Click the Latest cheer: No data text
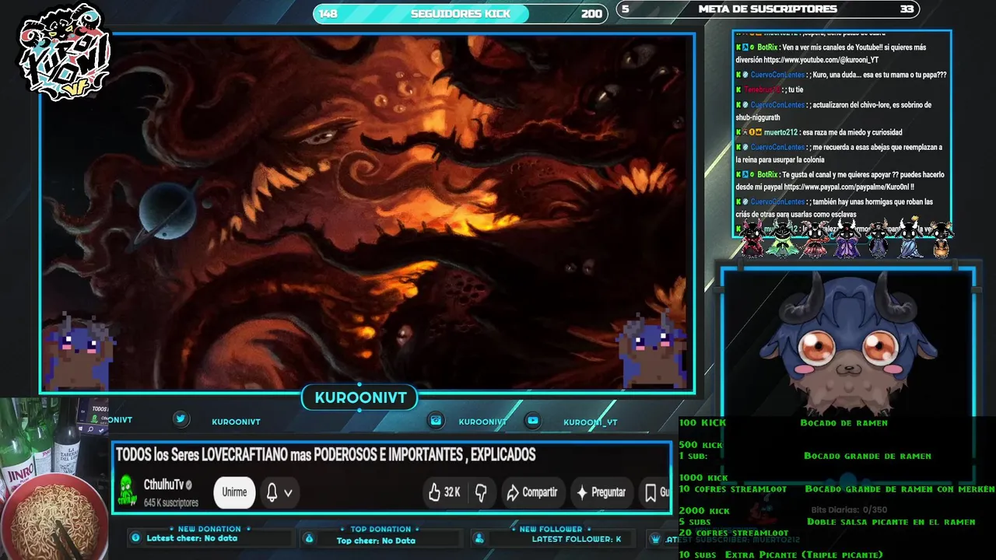996x560 pixels. click(x=192, y=538)
